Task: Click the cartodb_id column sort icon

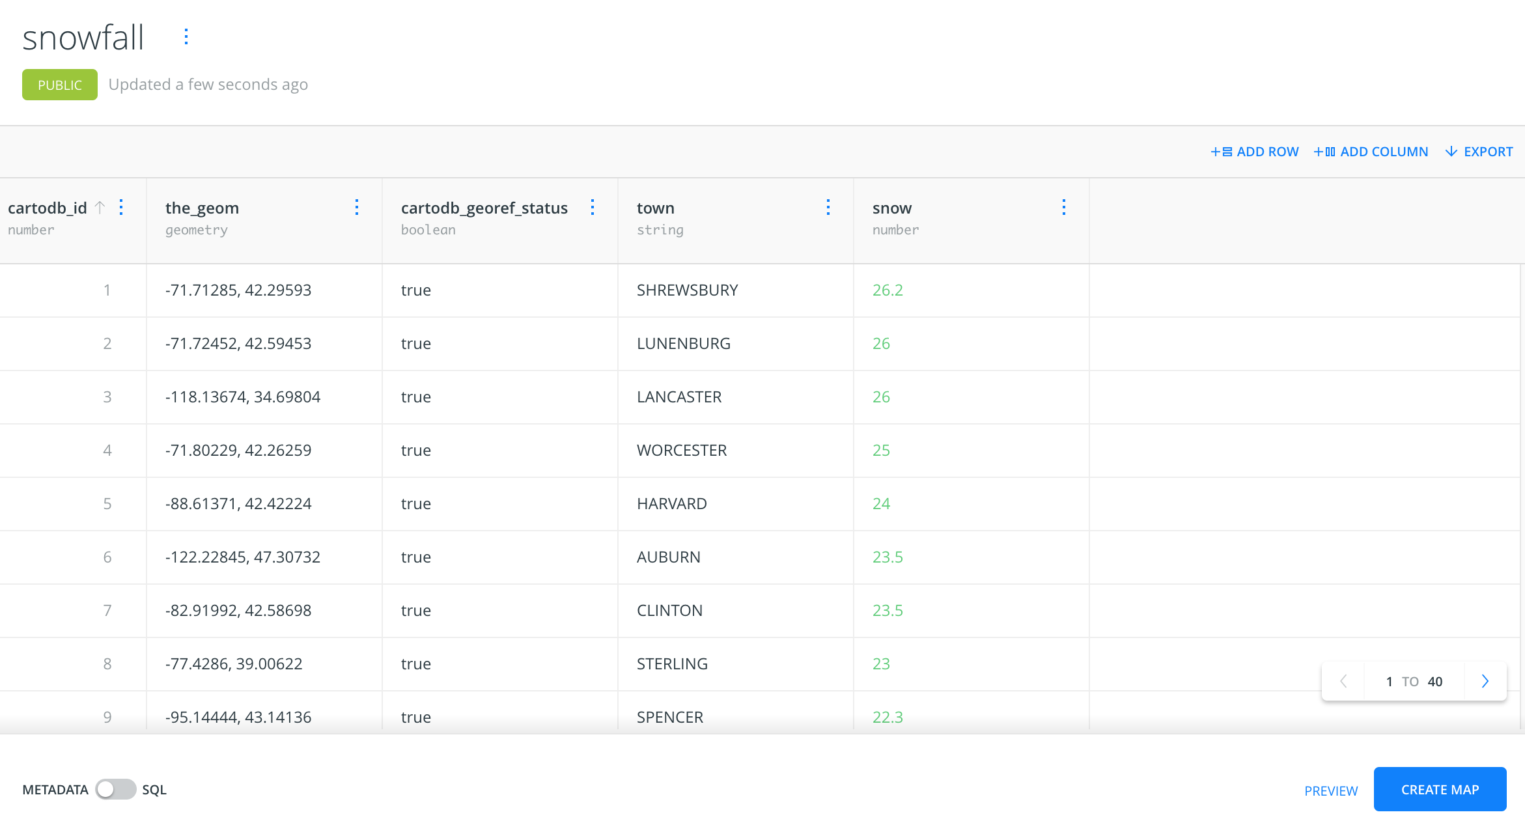Action: 102,209
